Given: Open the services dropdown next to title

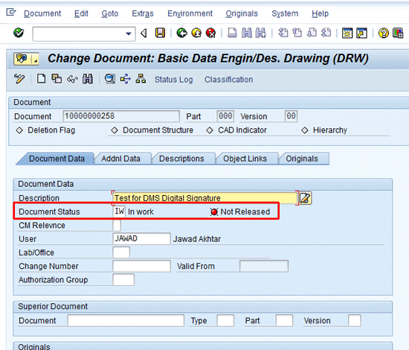Looking at the screenshot, I should (x=35, y=59).
